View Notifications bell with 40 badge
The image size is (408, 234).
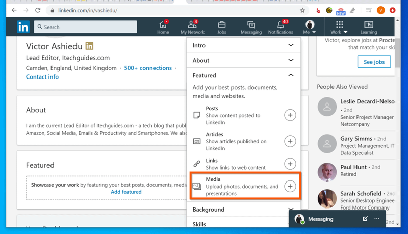pyautogui.click(x=280, y=27)
